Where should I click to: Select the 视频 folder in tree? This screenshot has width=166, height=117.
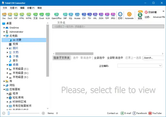(15, 44)
